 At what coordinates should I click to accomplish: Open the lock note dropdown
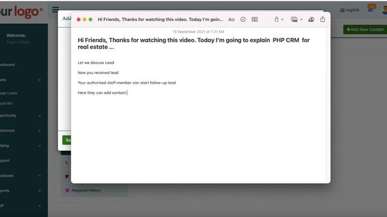pos(279,19)
